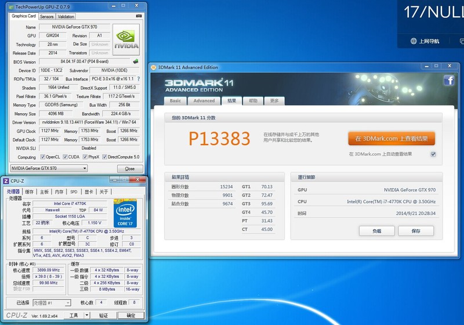The height and width of the screenshot is (325, 464).
Task: Click the Intel Core i7 logo in CPU-Z
Action: [x=125, y=214]
